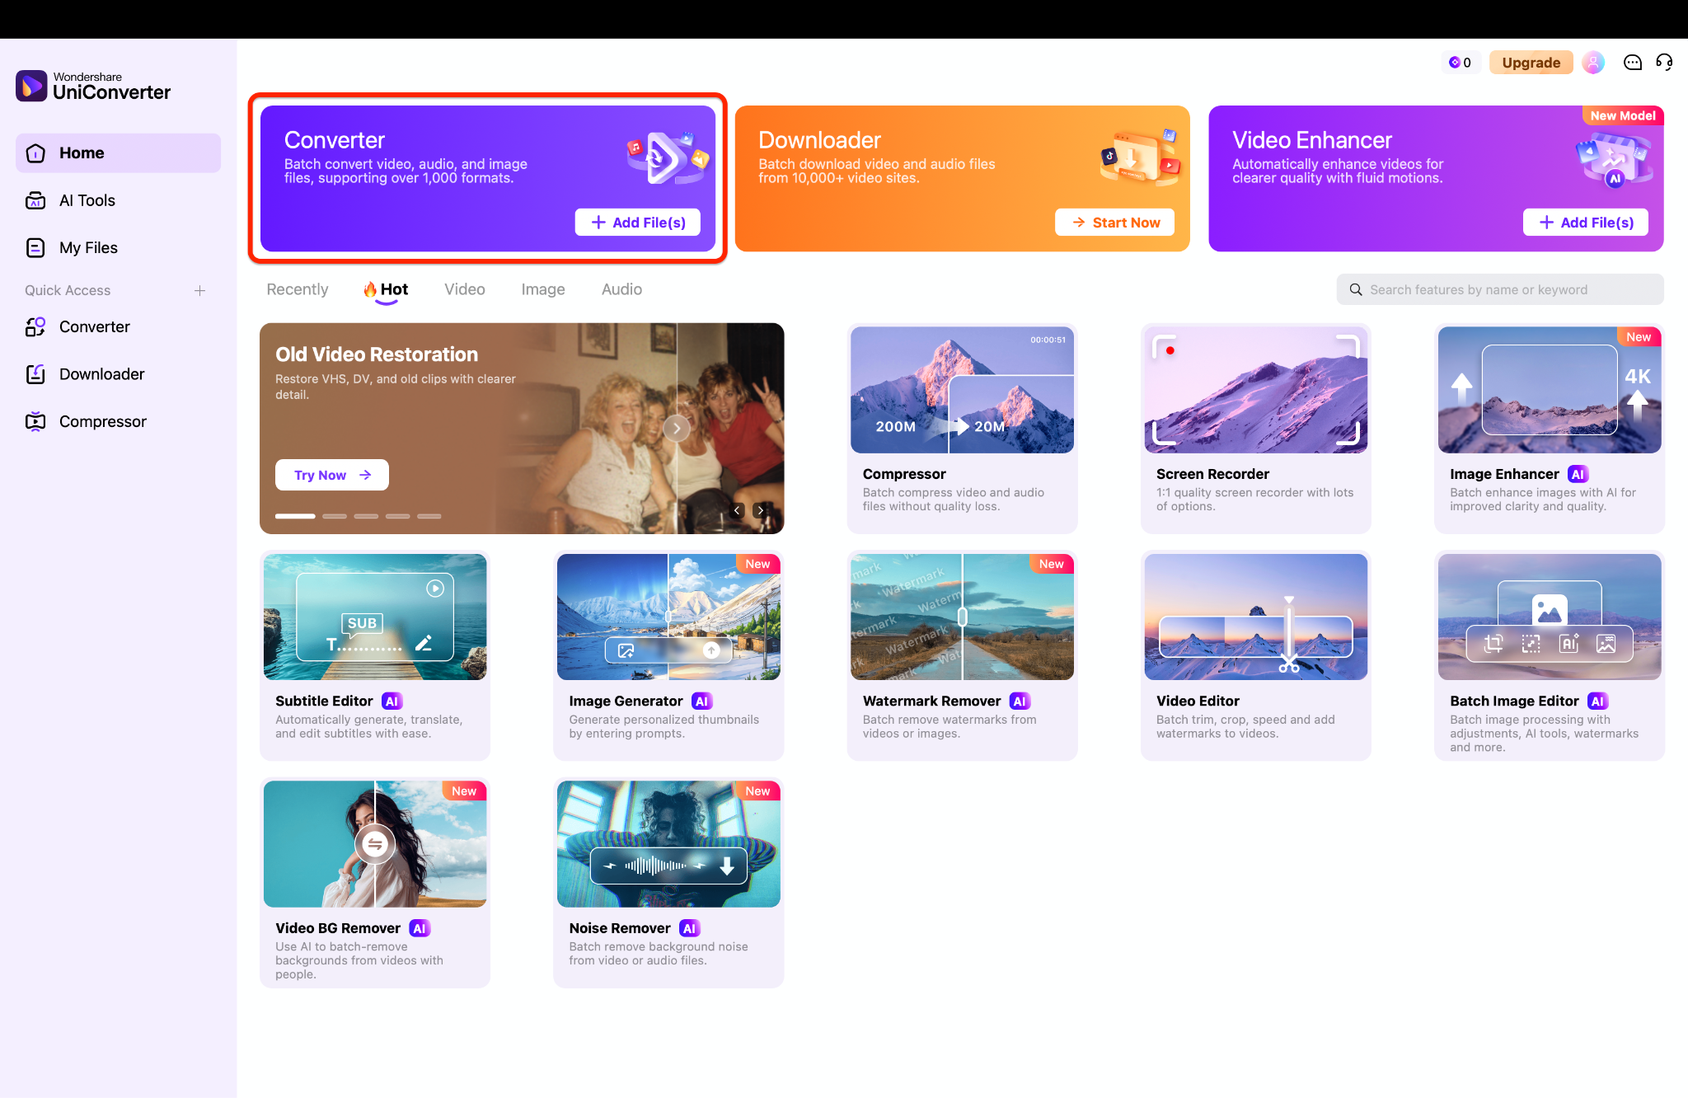This screenshot has height=1098, width=1688.
Task: Click the Video Enhancer card illustration icon
Action: pyautogui.click(x=1614, y=158)
